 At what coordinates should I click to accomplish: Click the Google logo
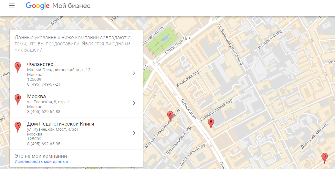pos(37,6)
